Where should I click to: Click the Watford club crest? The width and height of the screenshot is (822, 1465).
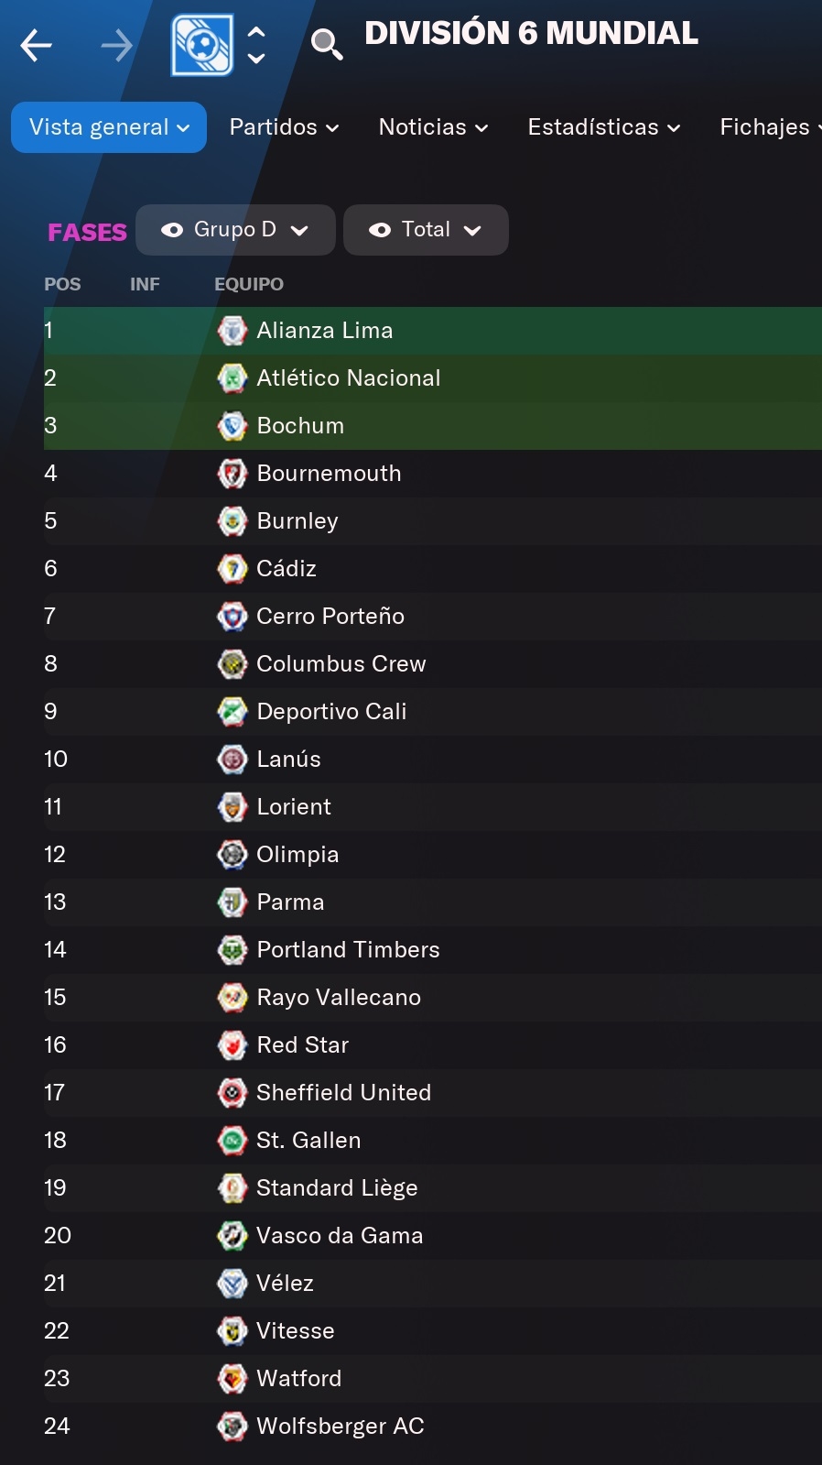pyautogui.click(x=233, y=1379)
